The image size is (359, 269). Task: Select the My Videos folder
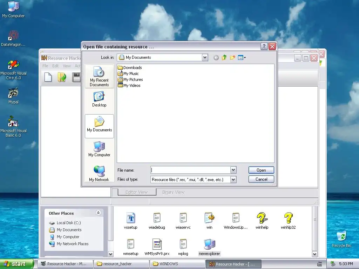pyautogui.click(x=129, y=85)
